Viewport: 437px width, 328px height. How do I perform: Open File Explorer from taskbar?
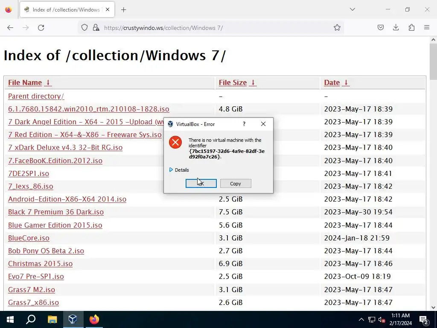(x=52, y=319)
